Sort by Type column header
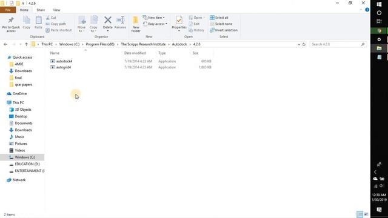Screen dimensions: 388x218 tap(162, 53)
